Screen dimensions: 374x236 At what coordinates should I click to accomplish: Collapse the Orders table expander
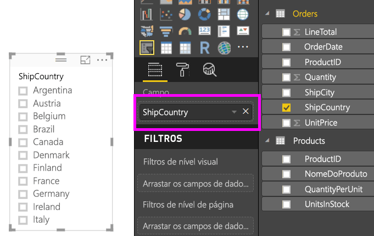coord(267,13)
